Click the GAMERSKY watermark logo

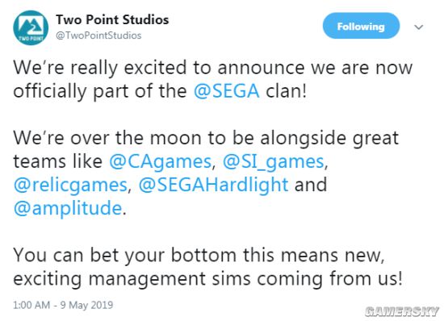coord(402,311)
